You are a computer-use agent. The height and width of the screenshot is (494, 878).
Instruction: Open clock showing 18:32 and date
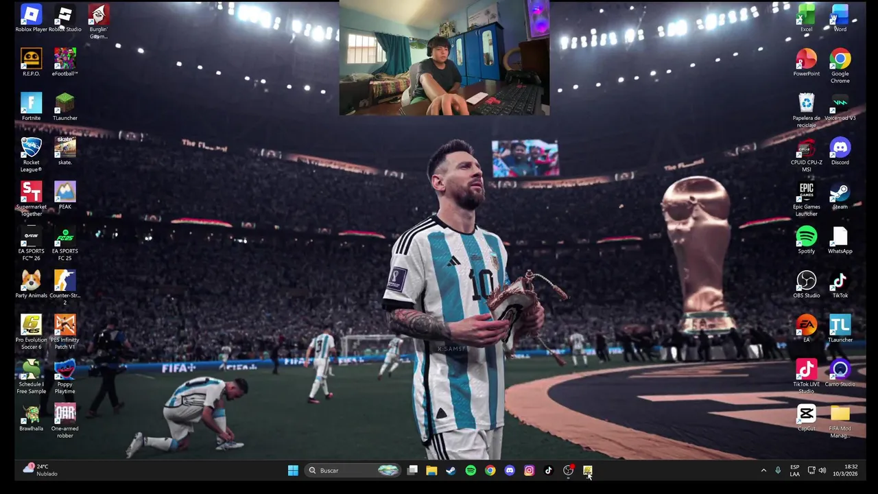click(x=845, y=470)
